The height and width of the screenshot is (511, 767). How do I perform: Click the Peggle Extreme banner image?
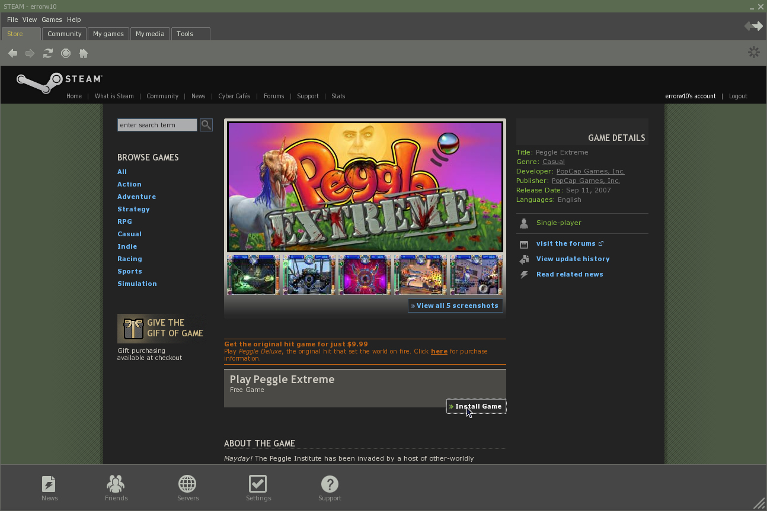click(x=365, y=187)
